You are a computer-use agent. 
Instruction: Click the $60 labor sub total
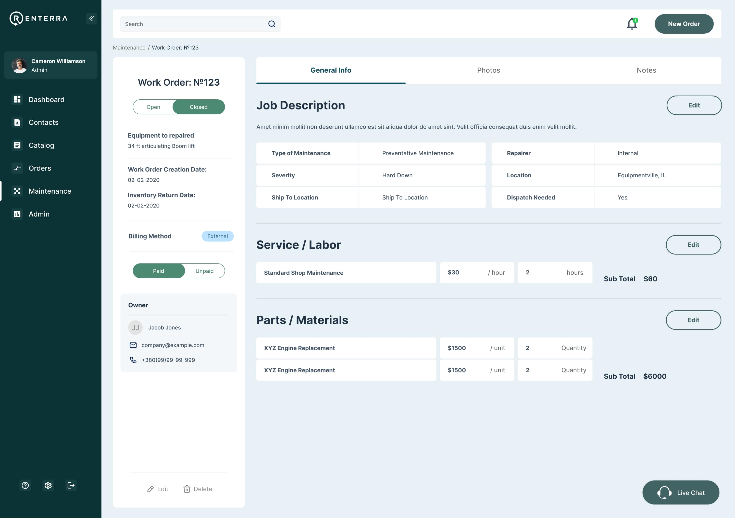coord(650,279)
